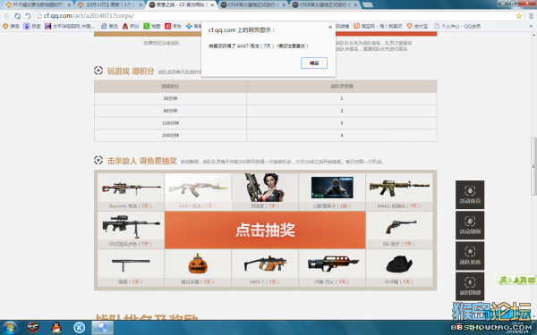Image resolution: width=537 pixels, height=335 pixels.
Task: Open the 淘宝网 bookmark
Action: coord(378,26)
